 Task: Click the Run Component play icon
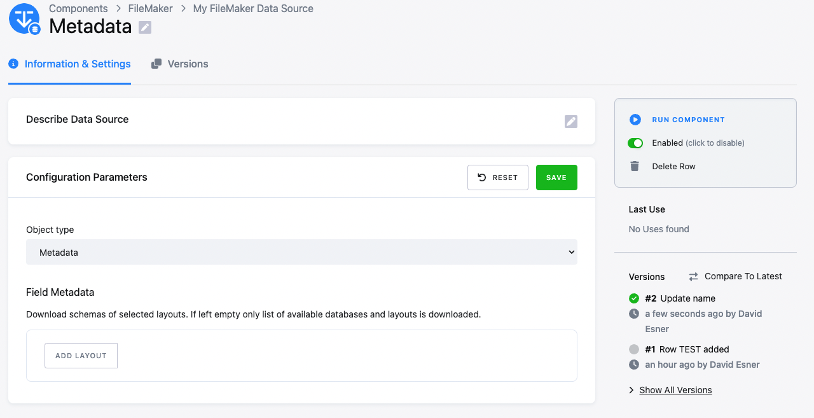tap(635, 120)
